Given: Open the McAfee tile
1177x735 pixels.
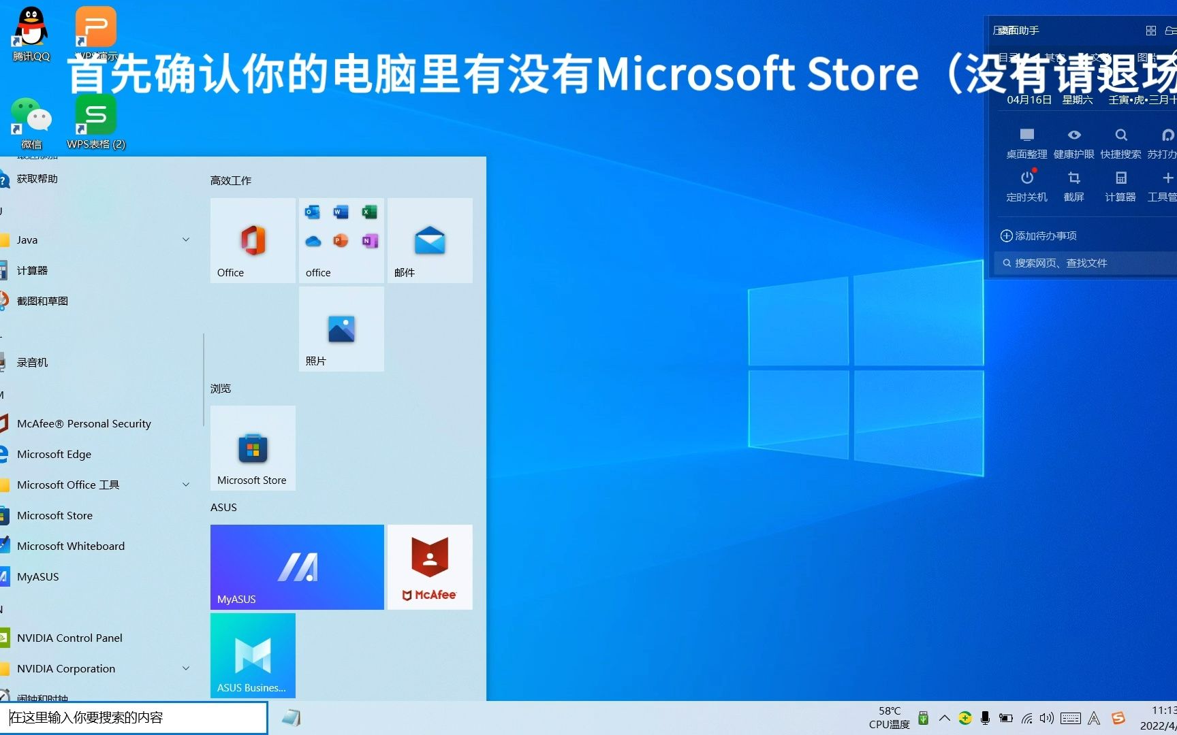Looking at the screenshot, I should 430,567.
